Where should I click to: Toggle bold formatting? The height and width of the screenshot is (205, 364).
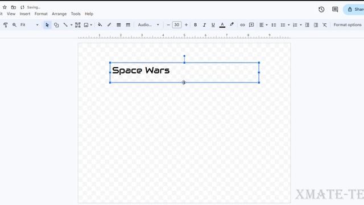point(196,25)
